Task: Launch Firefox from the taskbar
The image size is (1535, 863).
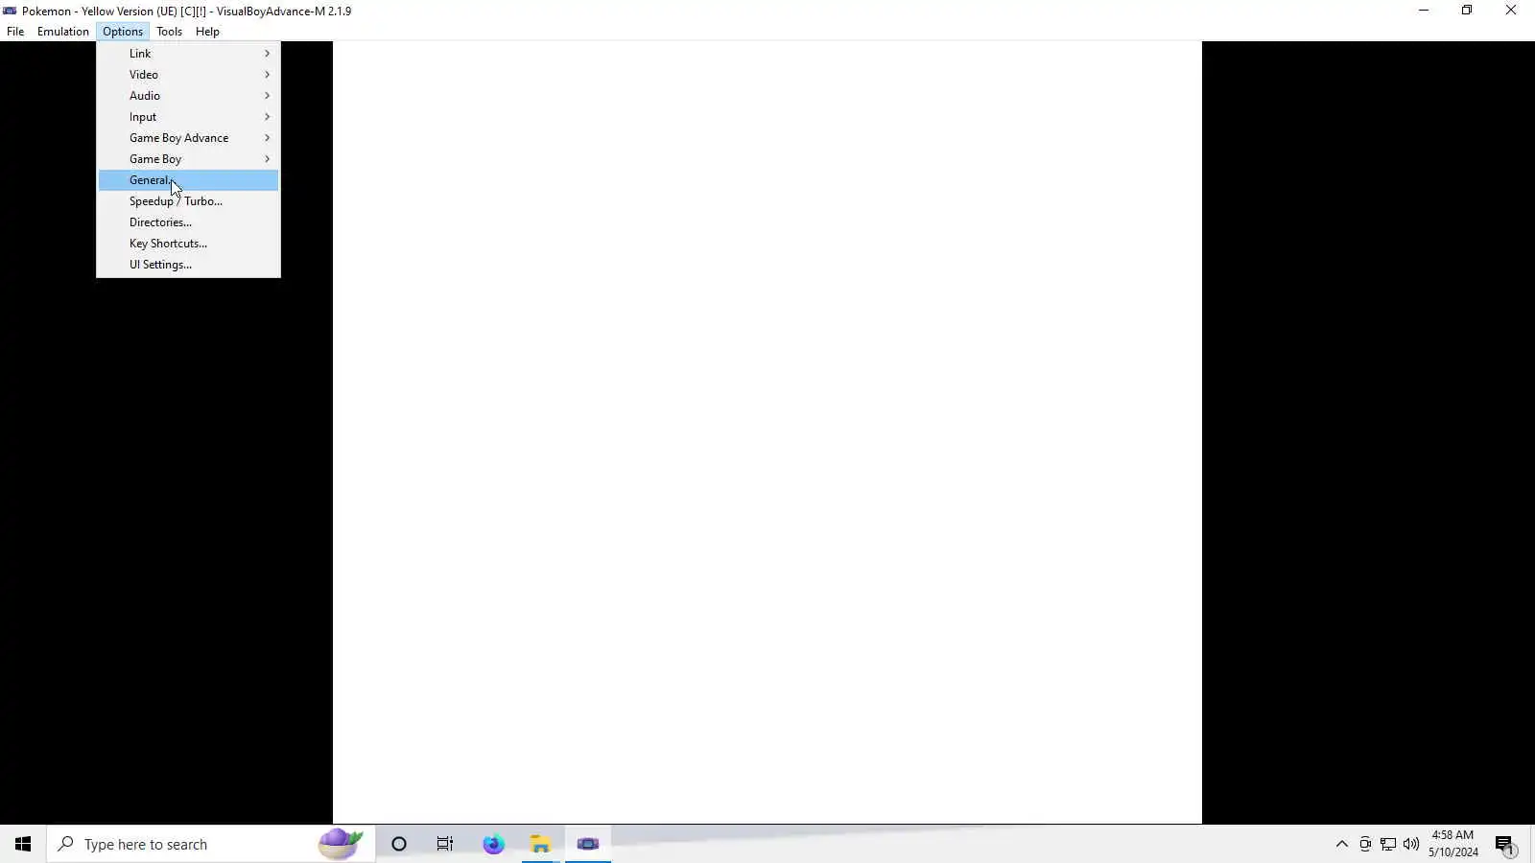Action: (493, 844)
